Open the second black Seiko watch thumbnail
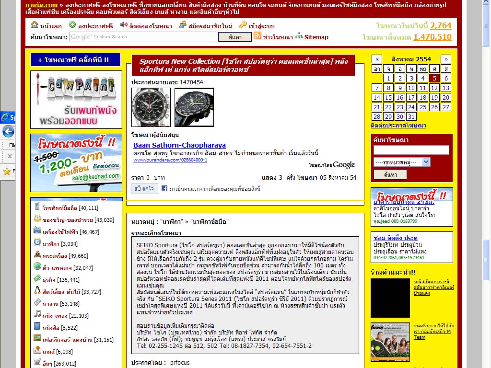 pyautogui.click(x=194, y=107)
